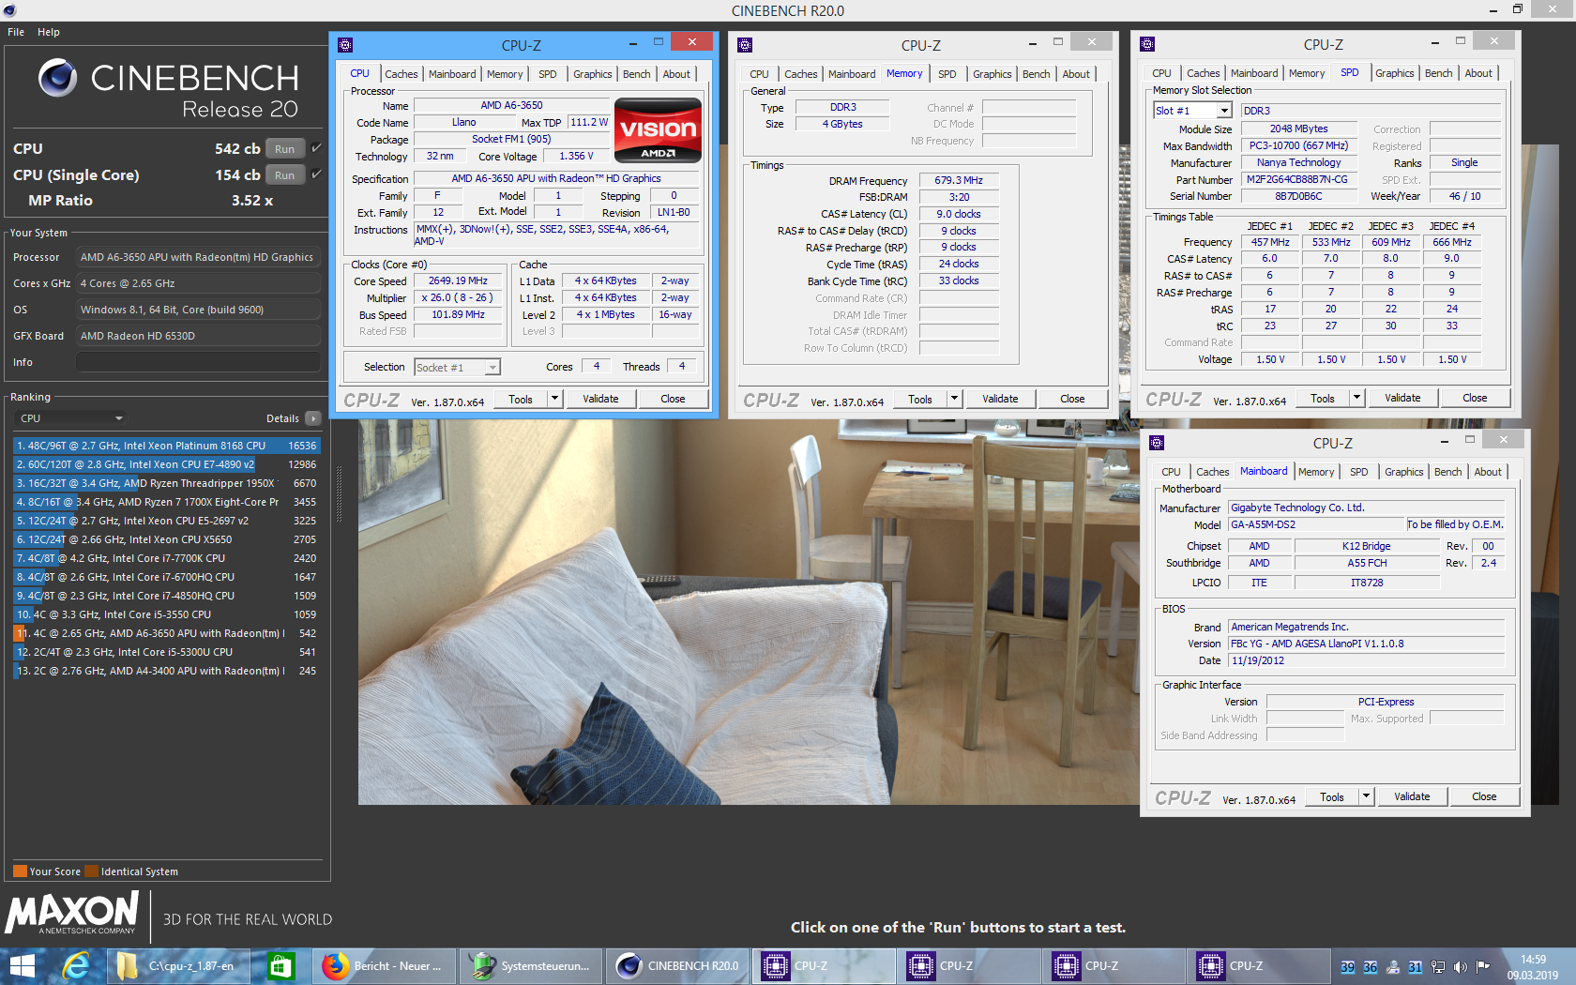The image size is (1576, 985).
Task: Click the Details arrow icon in Ranking
Action: [313, 418]
